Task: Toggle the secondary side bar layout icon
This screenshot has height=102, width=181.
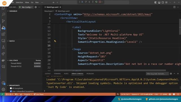Action: pos(163,2)
